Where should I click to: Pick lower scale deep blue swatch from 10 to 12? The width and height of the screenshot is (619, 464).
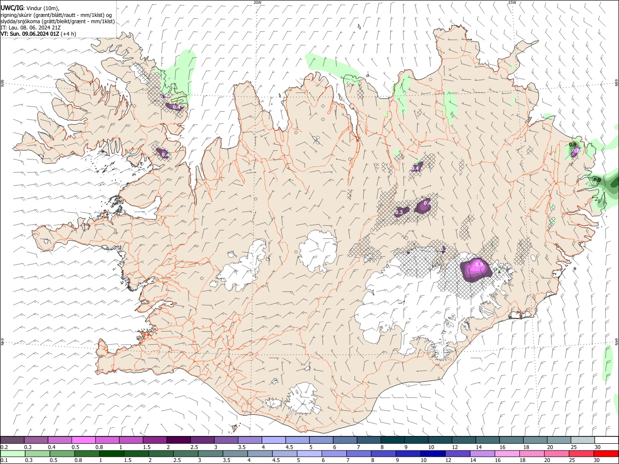(x=433, y=453)
